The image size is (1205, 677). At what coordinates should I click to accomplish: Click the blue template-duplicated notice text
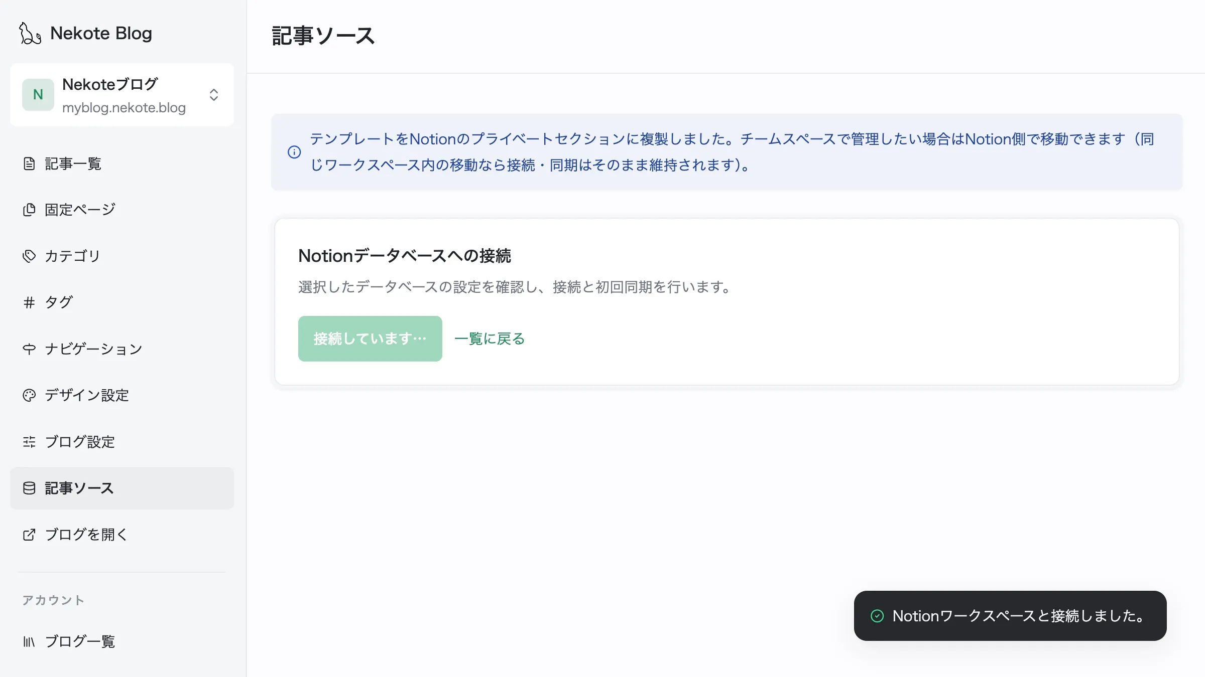[x=732, y=152]
